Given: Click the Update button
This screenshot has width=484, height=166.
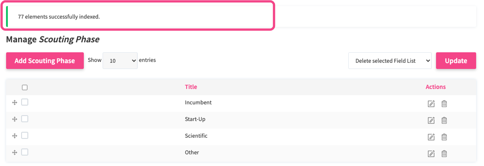Looking at the screenshot, I should (x=456, y=61).
